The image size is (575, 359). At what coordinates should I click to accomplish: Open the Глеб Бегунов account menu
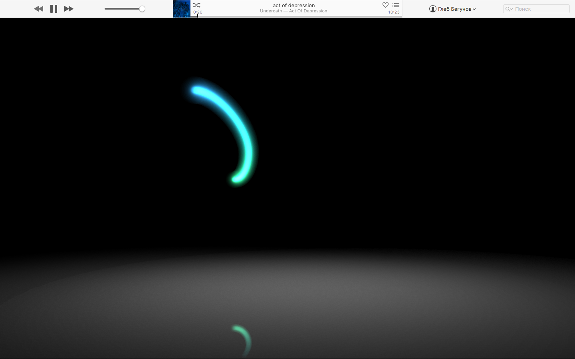(452, 9)
